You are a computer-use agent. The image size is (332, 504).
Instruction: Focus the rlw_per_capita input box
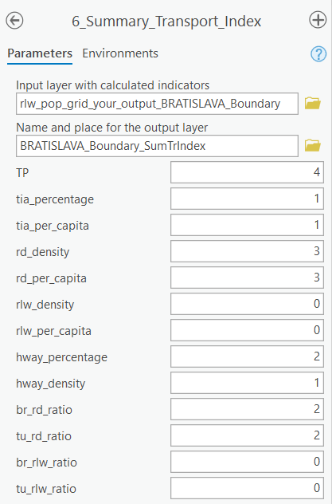(247, 330)
